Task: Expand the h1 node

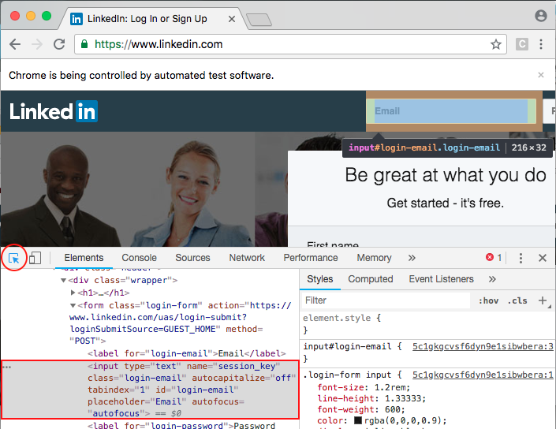Action: 73,293
